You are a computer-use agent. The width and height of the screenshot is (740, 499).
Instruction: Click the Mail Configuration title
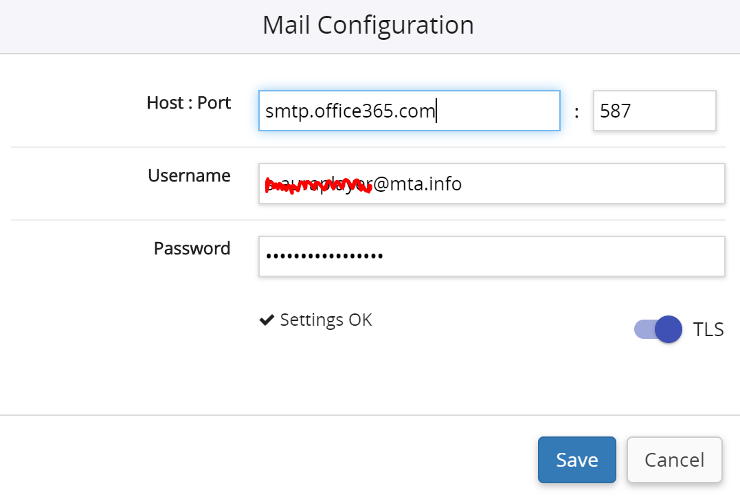pyautogui.click(x=368, y=25)
